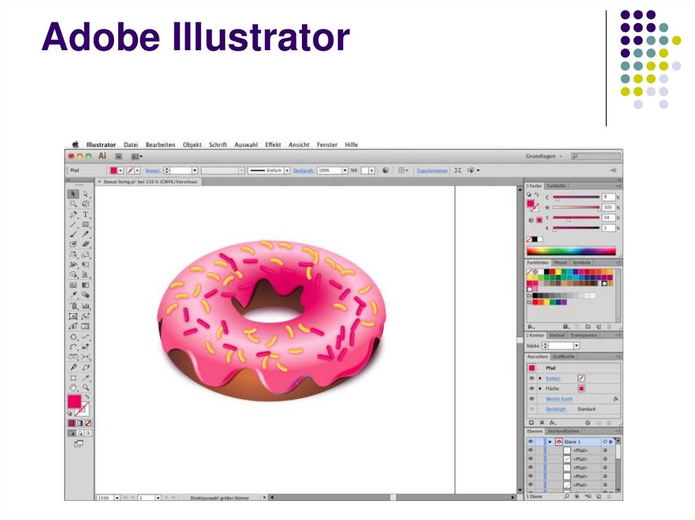Open the Stärke dropdown in Kontur panel
Image resolution: width=695 pixels, height=520 pixels.
[576, 346]
